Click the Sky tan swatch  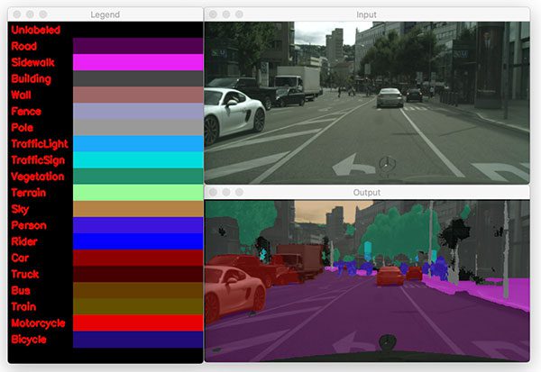pos(138,209)
